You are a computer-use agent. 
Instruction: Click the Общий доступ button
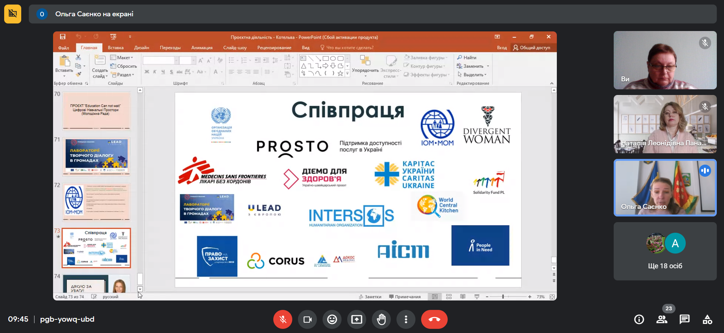click(x=531, y=48)
